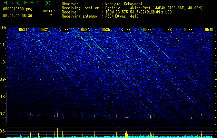Click the wide yellow intensity peak below 0536
The width and height of the screenshot is (217, 138).
point(127,135)
